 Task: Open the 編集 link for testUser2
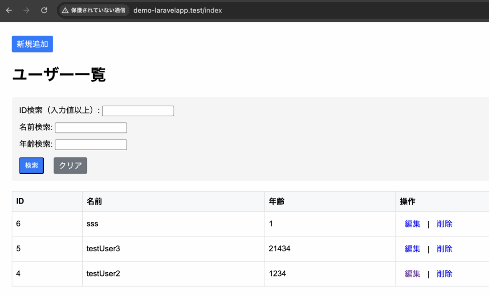coord(413,274)
